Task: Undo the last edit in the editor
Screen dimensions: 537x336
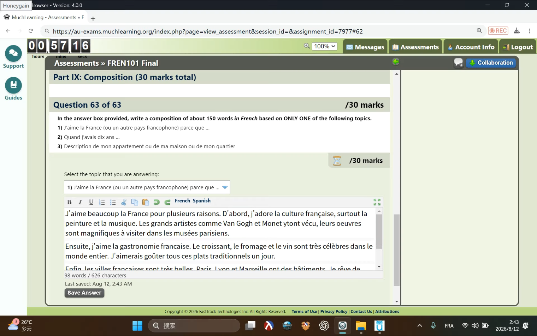Action: [x=157, y=202]
